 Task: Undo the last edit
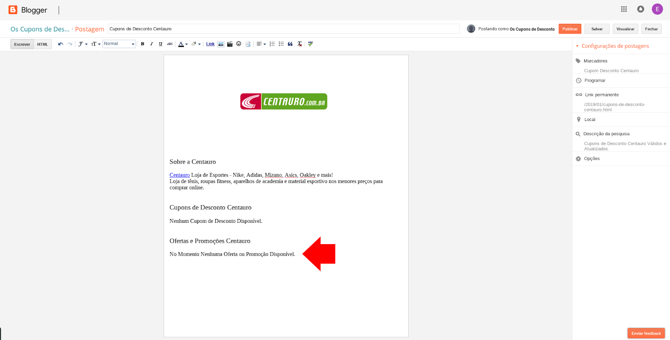pyautogui.click(x=61, y=44)
